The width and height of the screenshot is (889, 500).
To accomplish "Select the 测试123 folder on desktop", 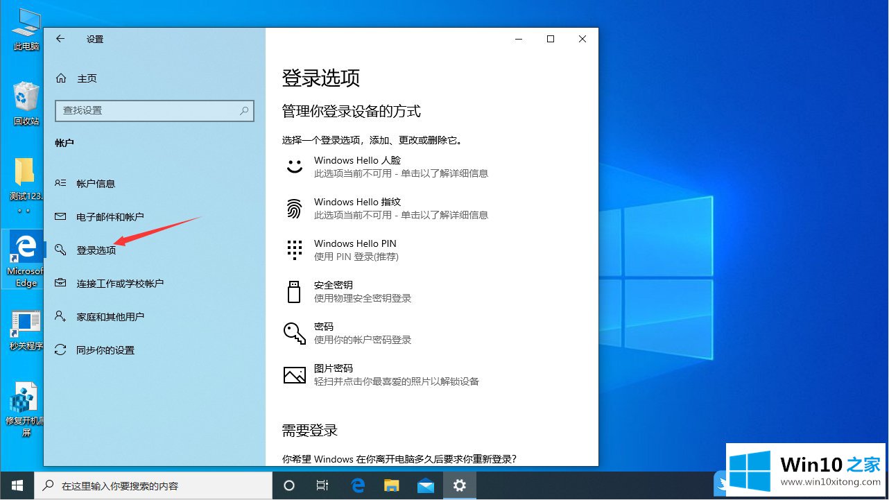I will pyautogui.click(x=25, y=184).
